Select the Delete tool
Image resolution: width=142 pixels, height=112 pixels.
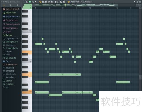49,2
